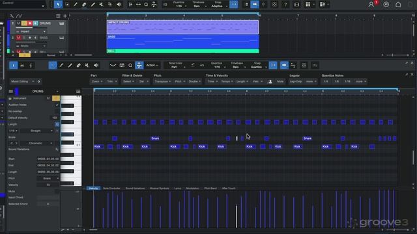Click the 1/8 quantize notes button
The width and height of the screenshot is (417, 234).
tap(337, 81)
